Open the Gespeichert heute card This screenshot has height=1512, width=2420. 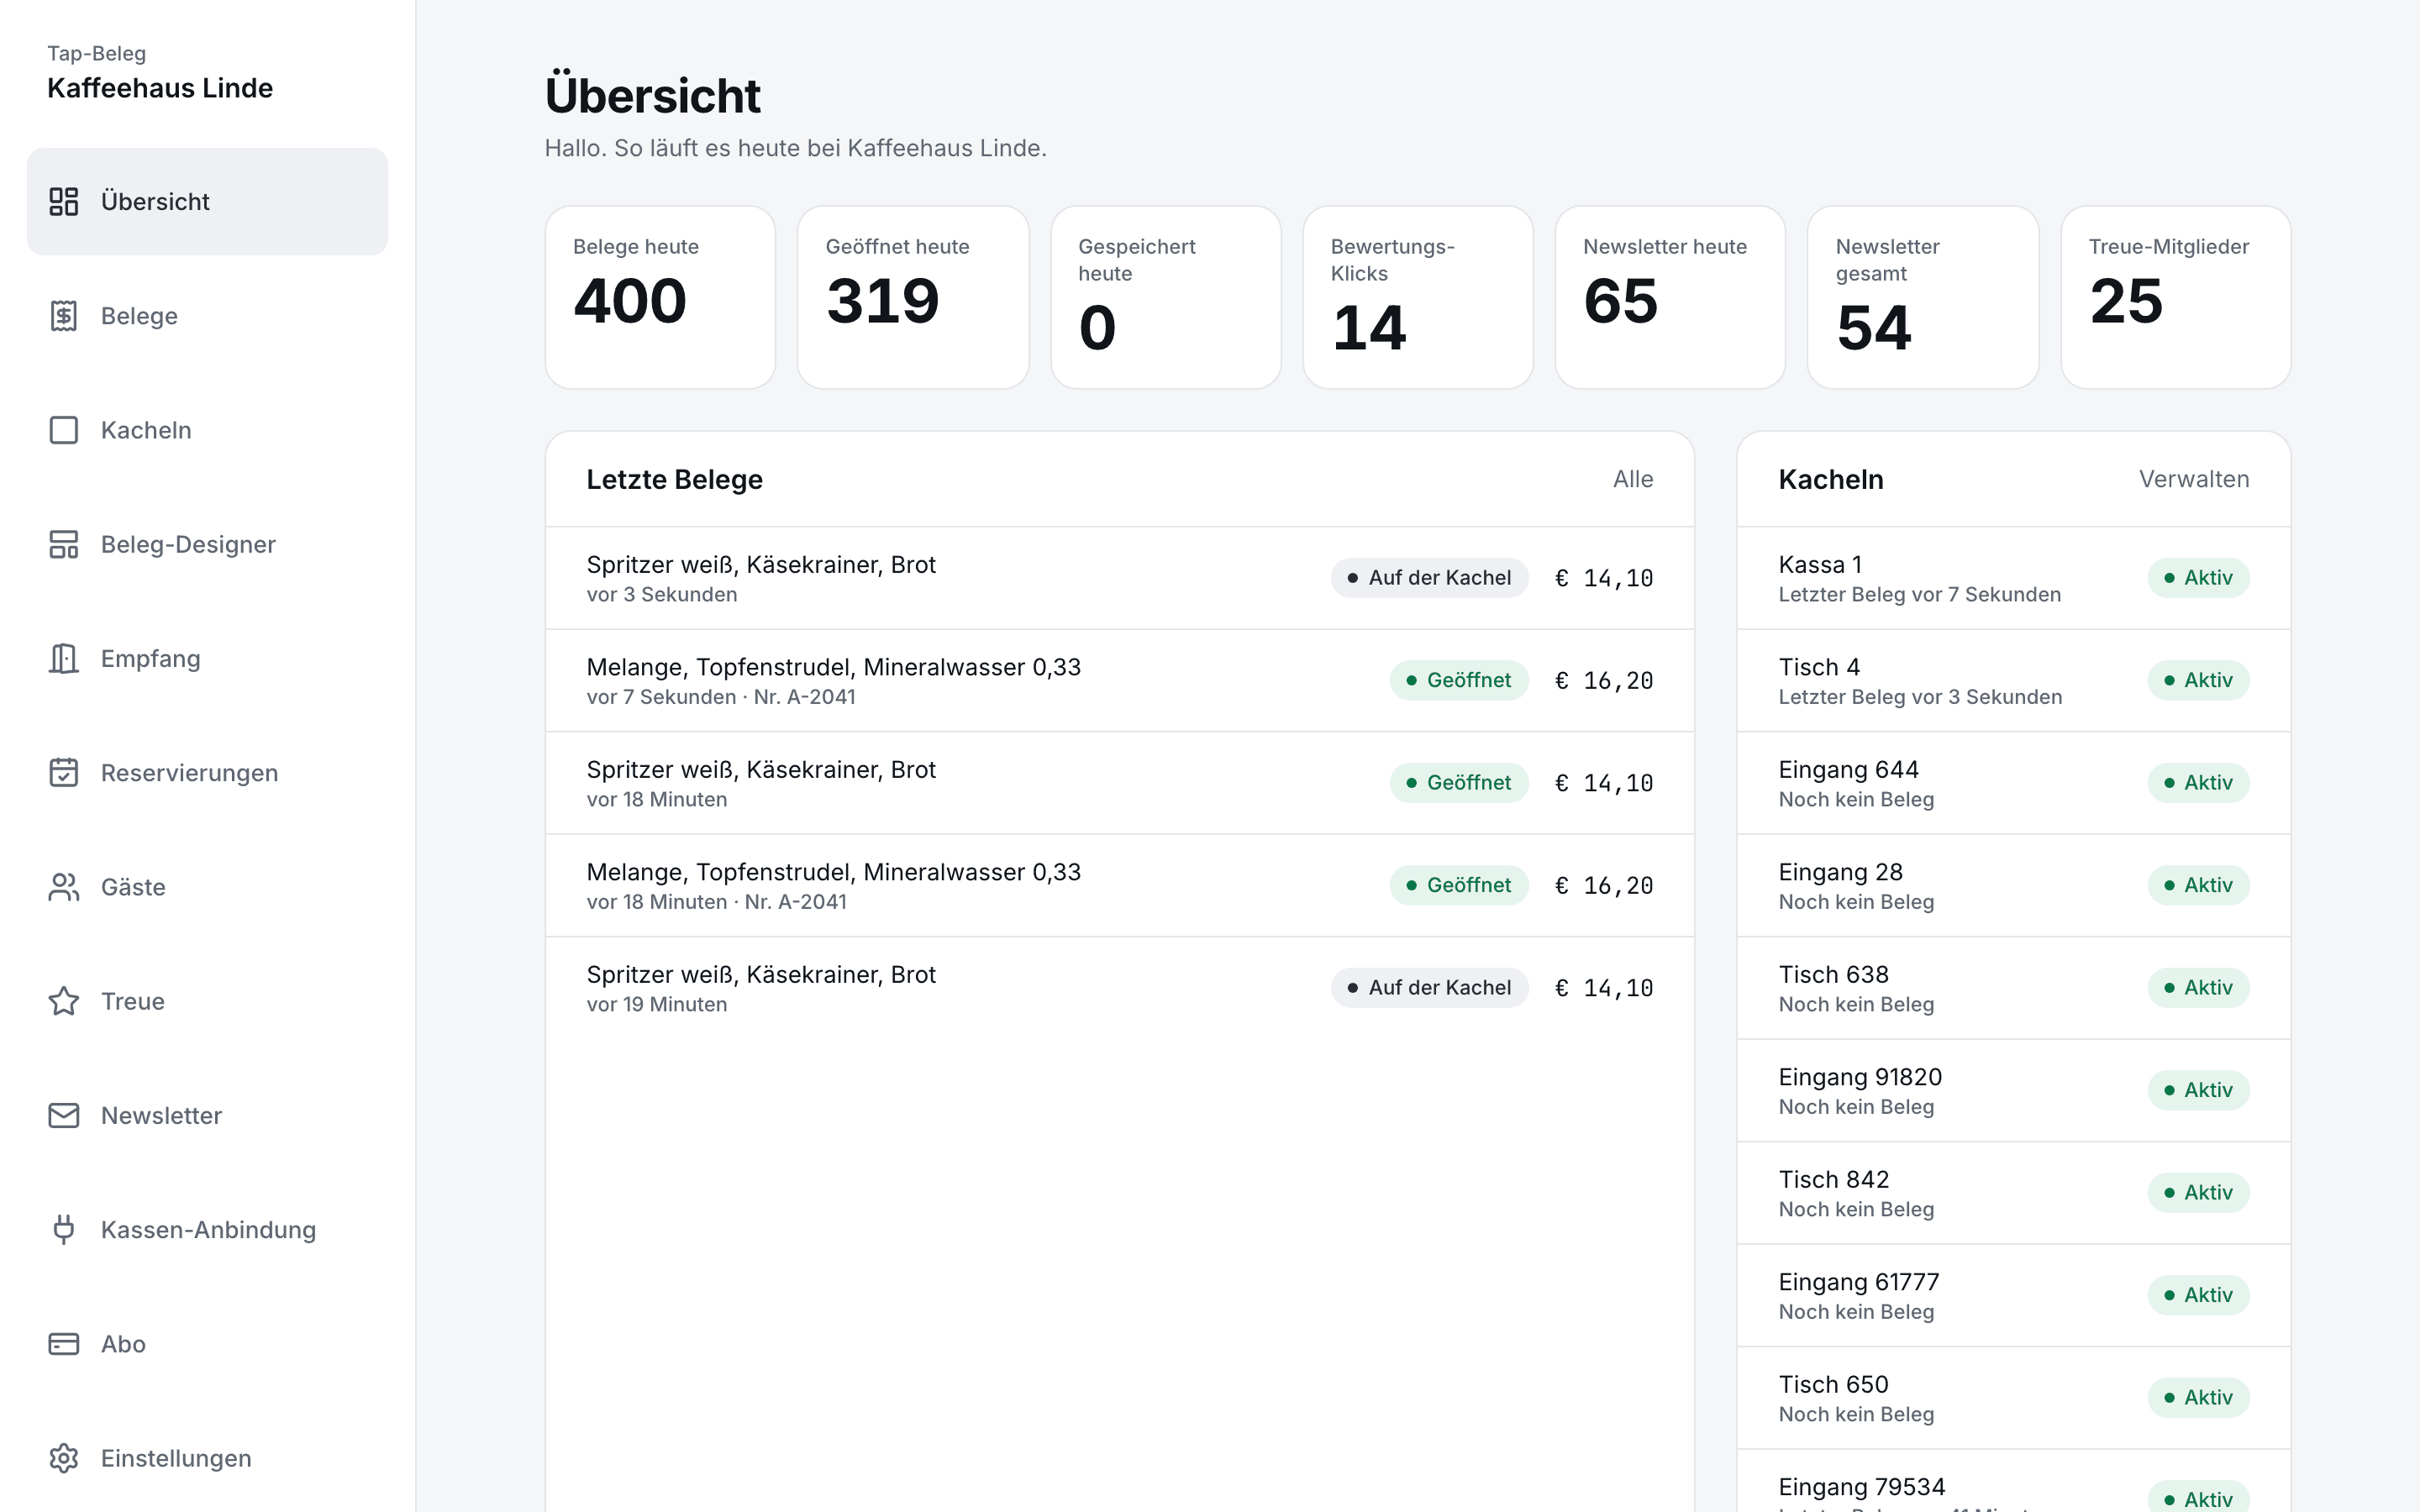click(1166, 297)
